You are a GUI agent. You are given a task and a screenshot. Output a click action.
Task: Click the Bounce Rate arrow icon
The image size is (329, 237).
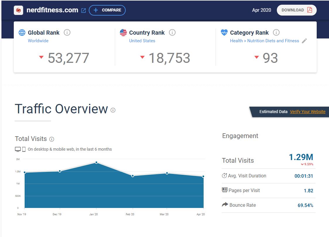(225, 204)
